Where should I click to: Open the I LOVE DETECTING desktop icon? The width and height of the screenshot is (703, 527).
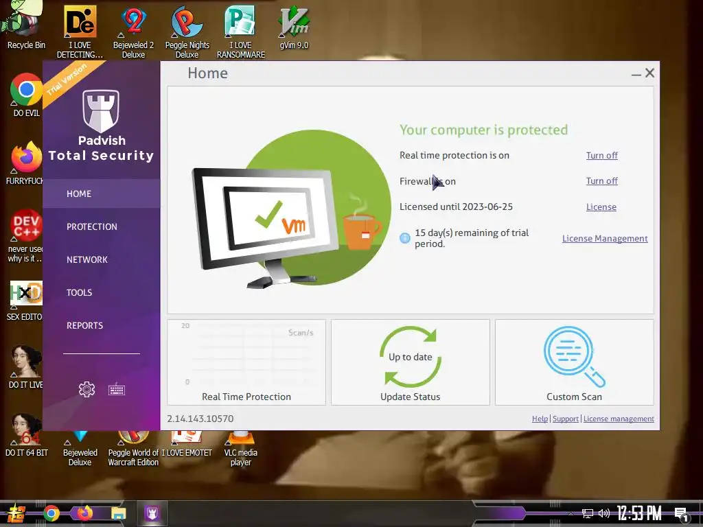coord(80,32)
